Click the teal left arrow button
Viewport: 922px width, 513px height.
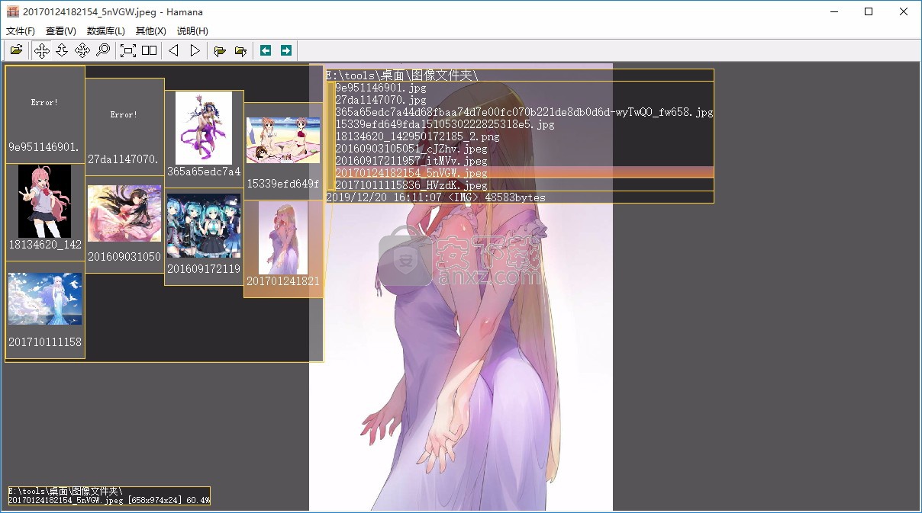click(x=266, y=50)
